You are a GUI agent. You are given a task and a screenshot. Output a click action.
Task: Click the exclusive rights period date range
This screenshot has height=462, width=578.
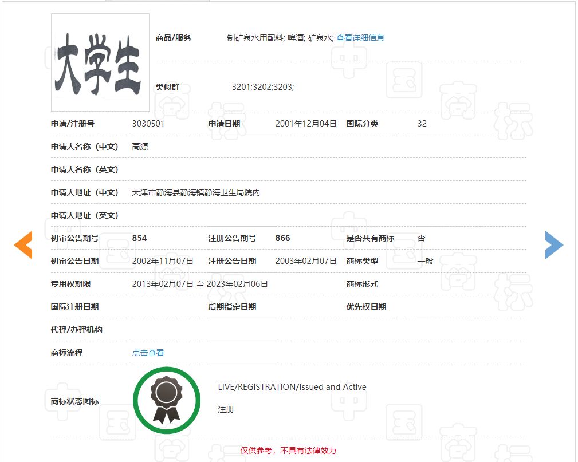point(200,284)
